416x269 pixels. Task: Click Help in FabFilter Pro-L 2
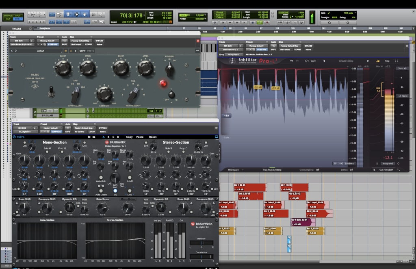click(x=387, y=61)
